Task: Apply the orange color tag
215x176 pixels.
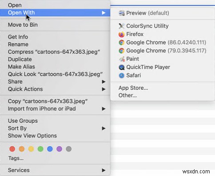Action: (22, 149)
